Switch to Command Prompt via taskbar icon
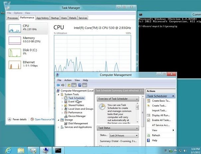The image size is (201, 154). tap(58, 150)
